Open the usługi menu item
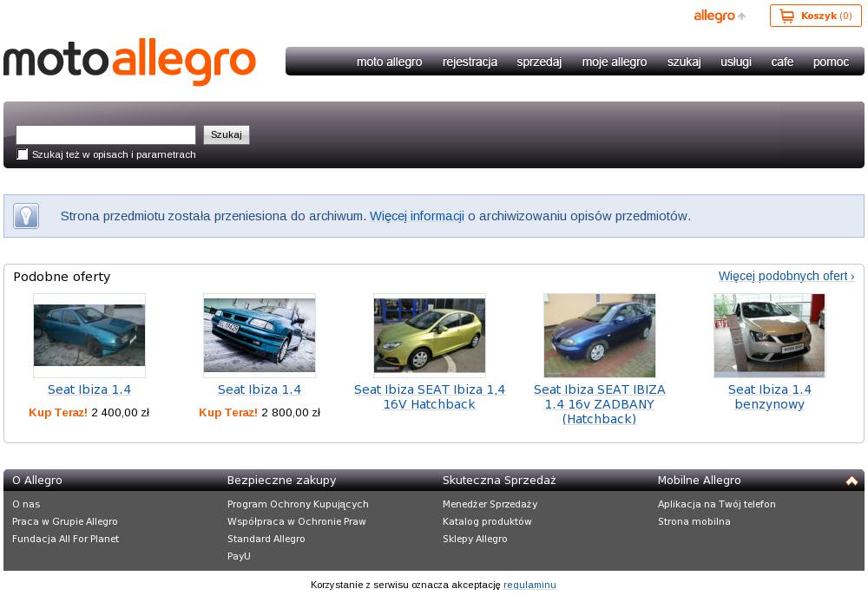 736,62
